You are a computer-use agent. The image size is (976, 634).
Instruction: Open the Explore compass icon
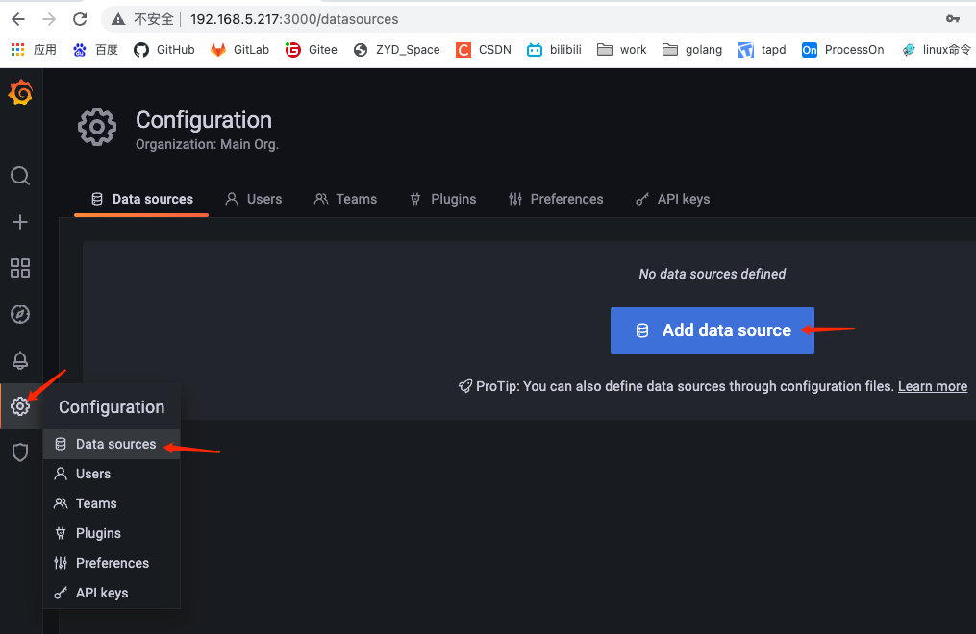20,314
